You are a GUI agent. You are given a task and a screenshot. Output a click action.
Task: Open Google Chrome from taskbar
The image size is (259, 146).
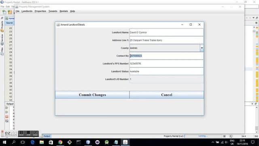click(x=60, y=142)
